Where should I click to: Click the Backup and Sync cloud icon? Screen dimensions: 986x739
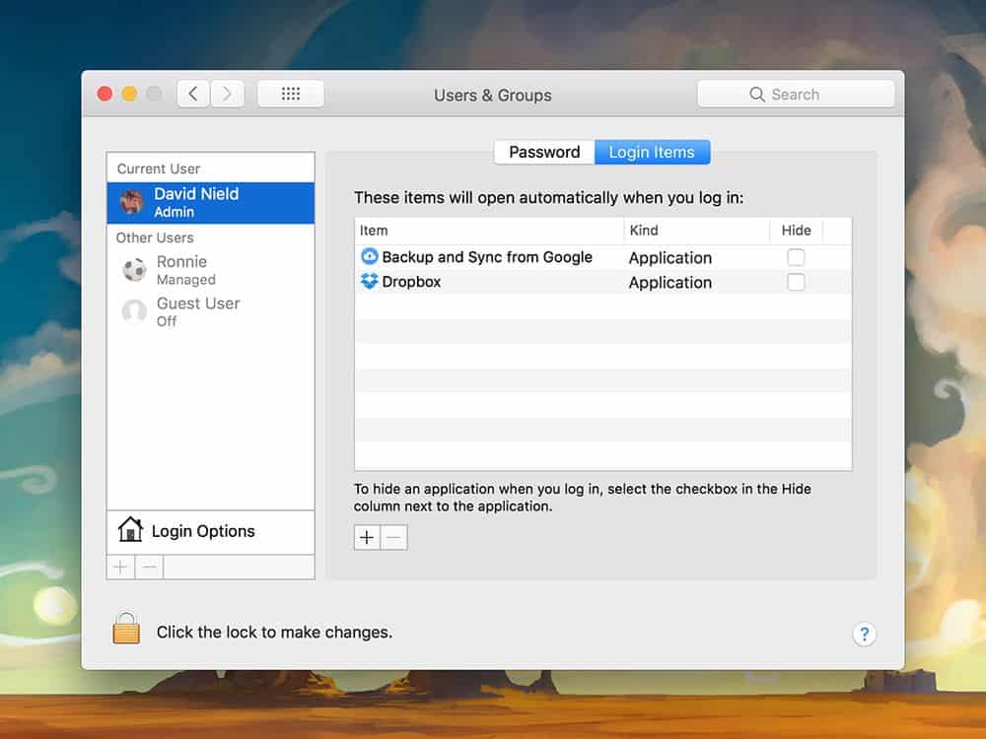coord(370,257)
